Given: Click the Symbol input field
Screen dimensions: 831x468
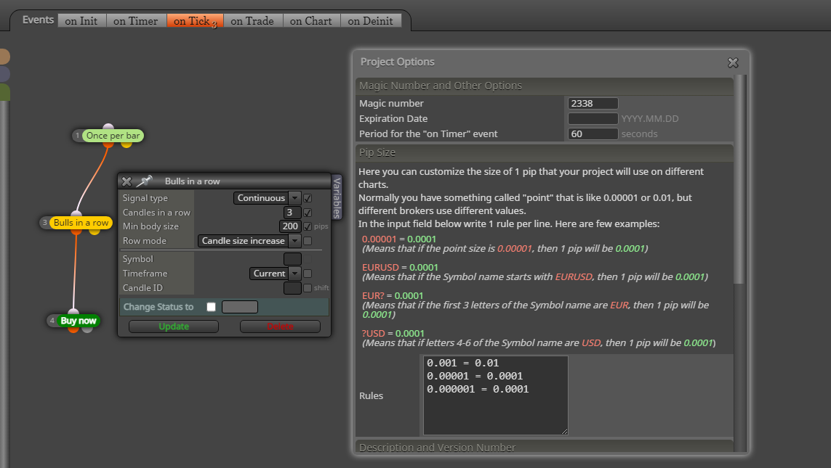Looking at the screenshot, I should click(x=292, y=259).
